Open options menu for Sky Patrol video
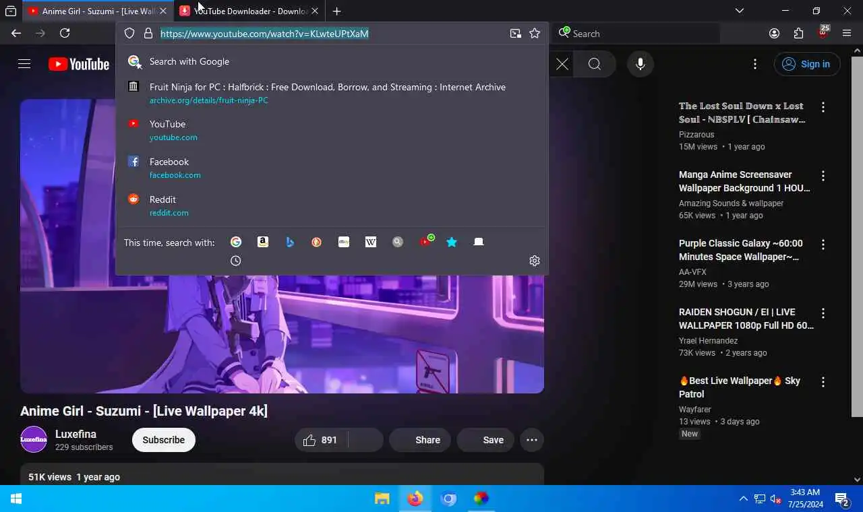863x512 pixels. [823, 382]
